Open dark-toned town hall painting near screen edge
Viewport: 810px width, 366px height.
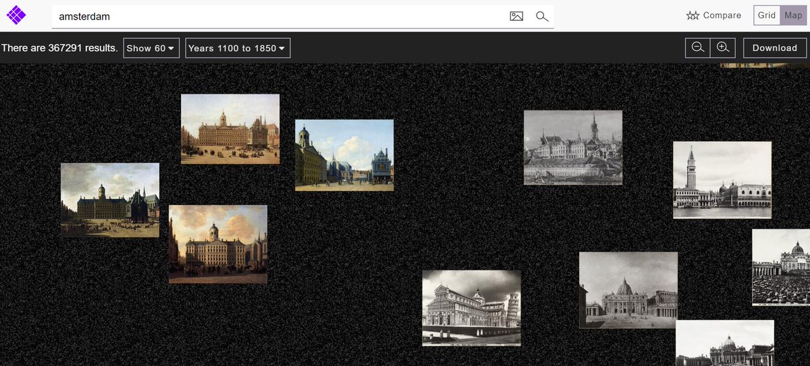point(110,200)
